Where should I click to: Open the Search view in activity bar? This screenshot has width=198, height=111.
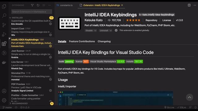[4, 16]
